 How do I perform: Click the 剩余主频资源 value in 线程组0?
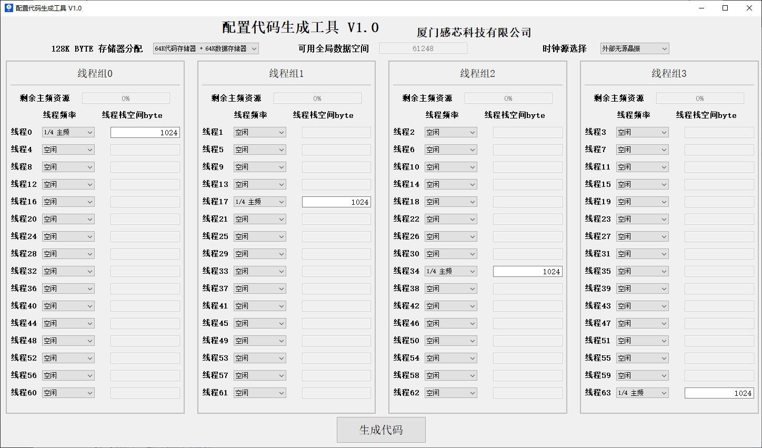pos(126,98)
